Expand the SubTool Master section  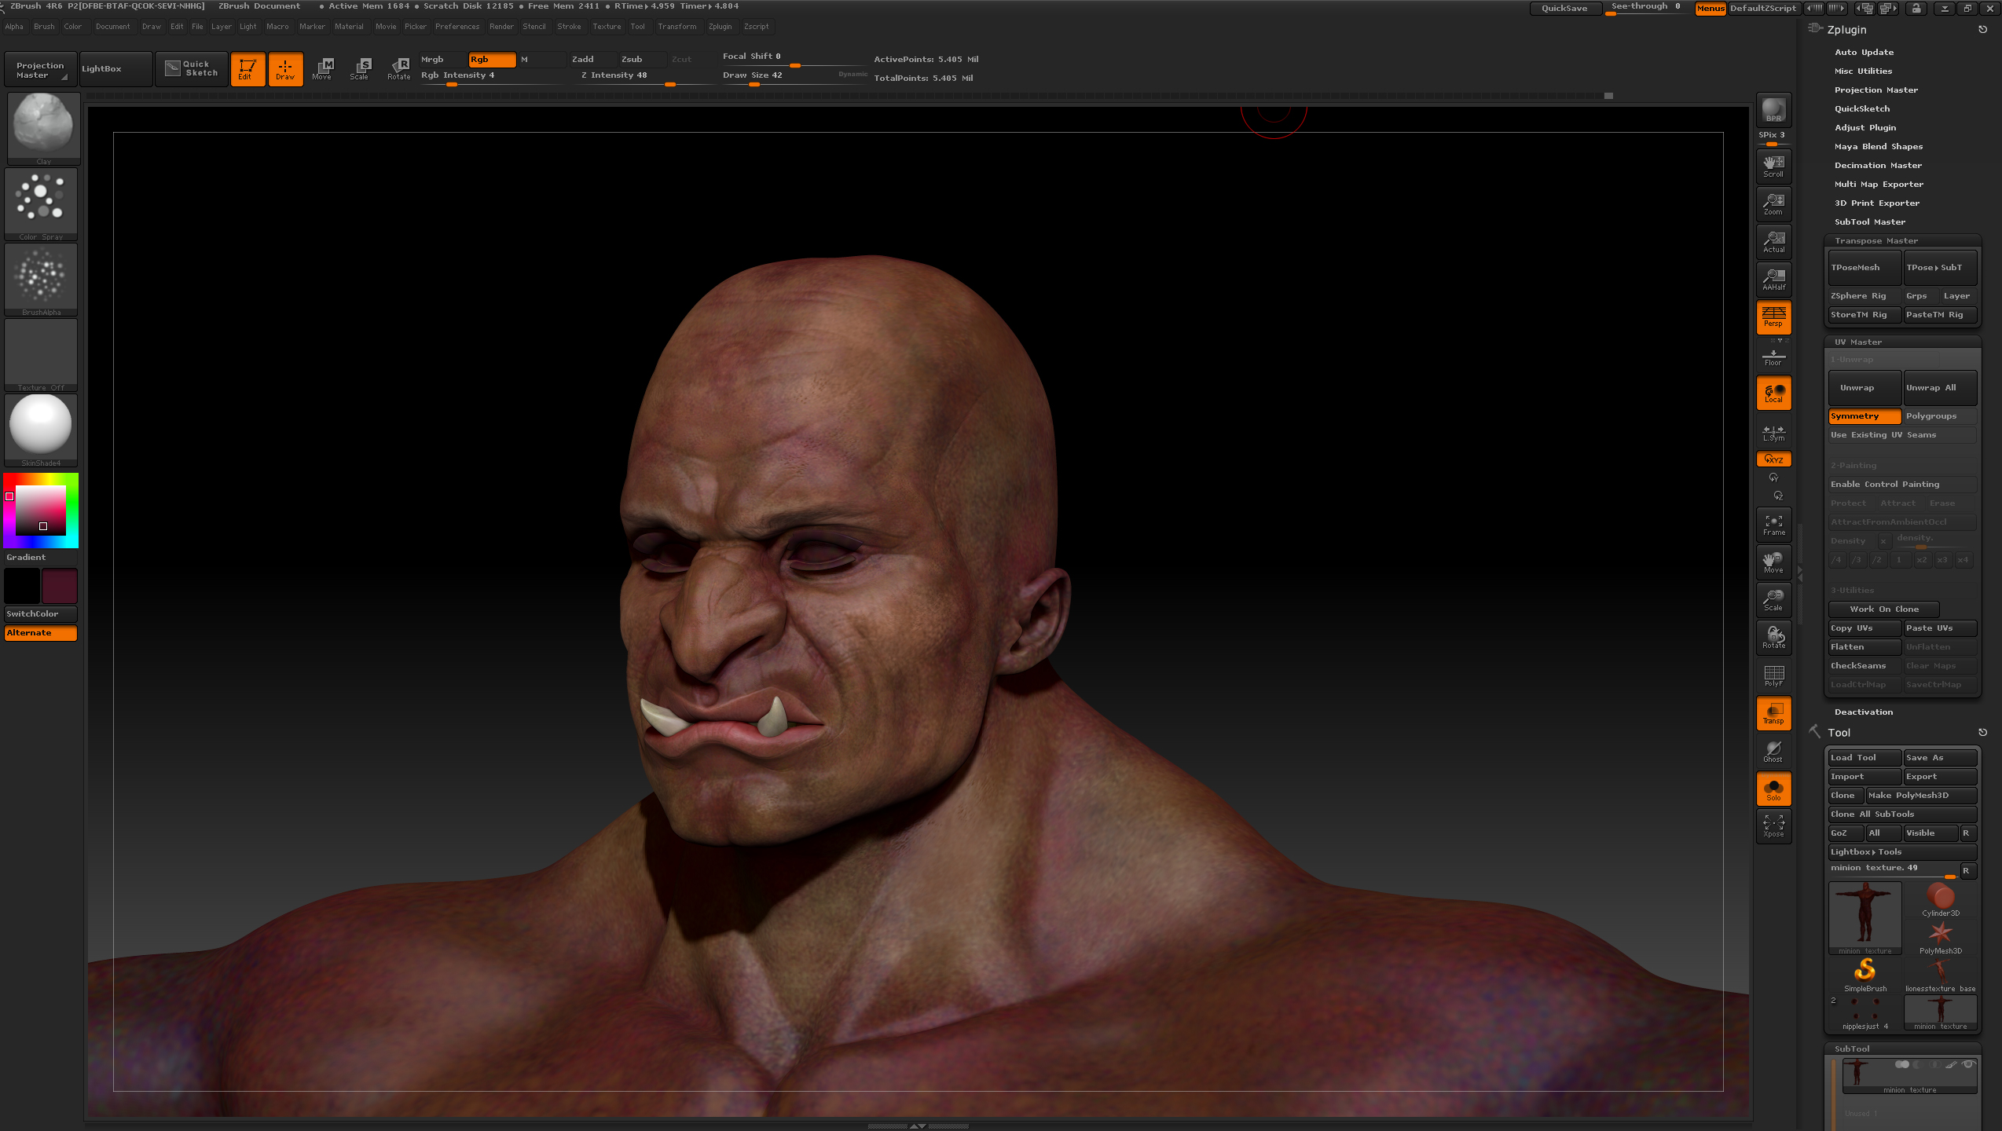point(1869,222)
